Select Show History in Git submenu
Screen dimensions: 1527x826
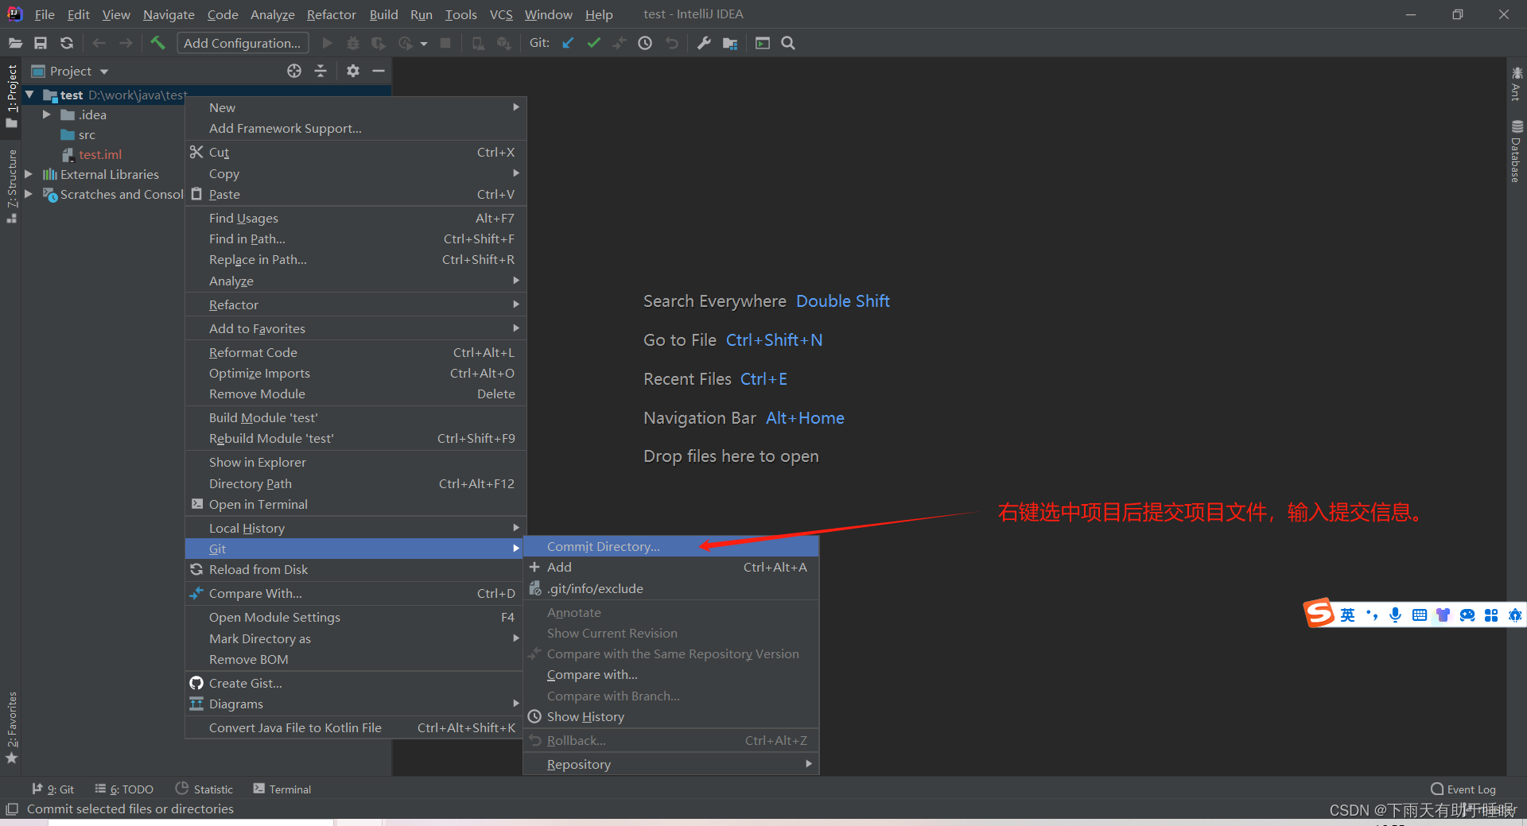pos(671,716)
